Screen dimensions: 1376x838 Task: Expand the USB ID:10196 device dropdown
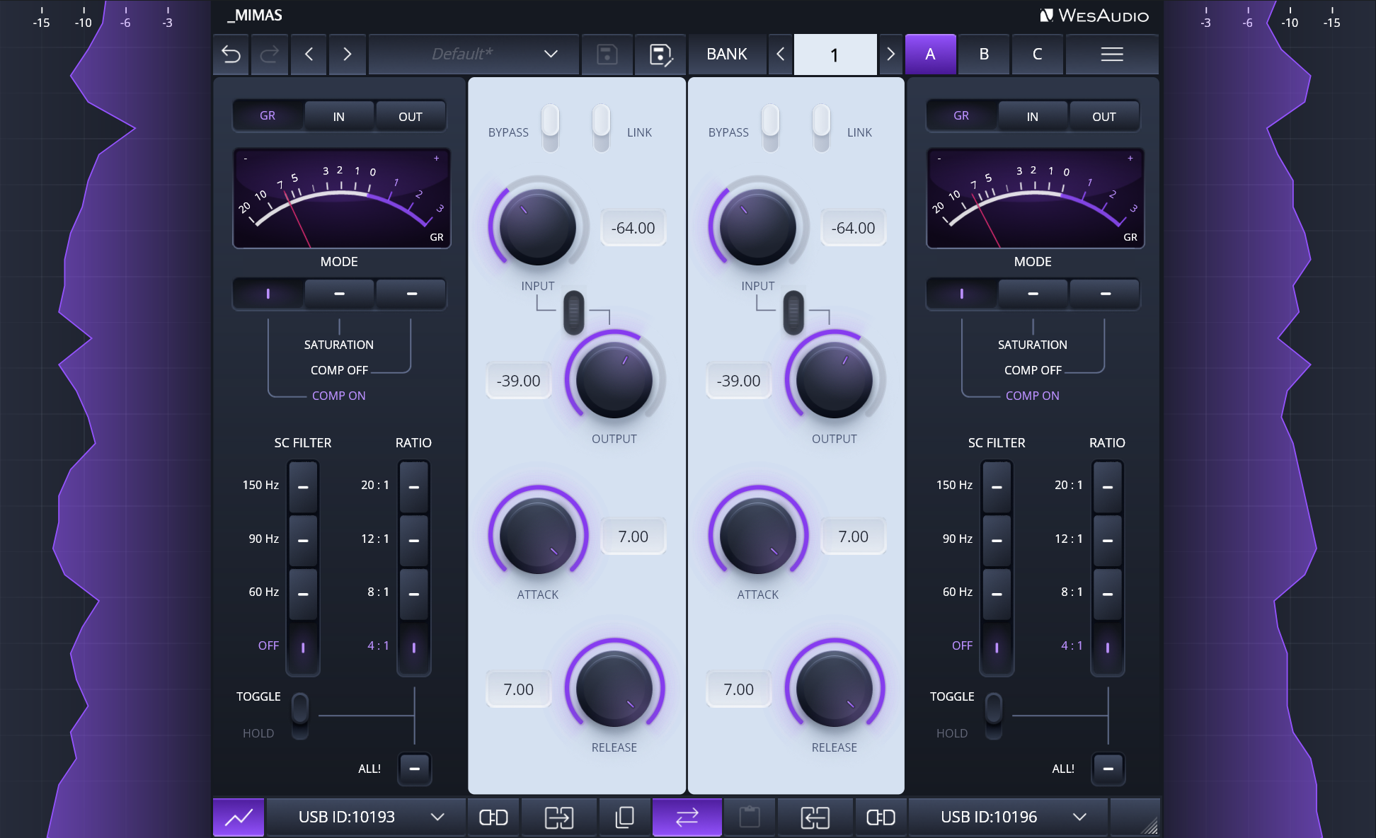(1009, 817)
